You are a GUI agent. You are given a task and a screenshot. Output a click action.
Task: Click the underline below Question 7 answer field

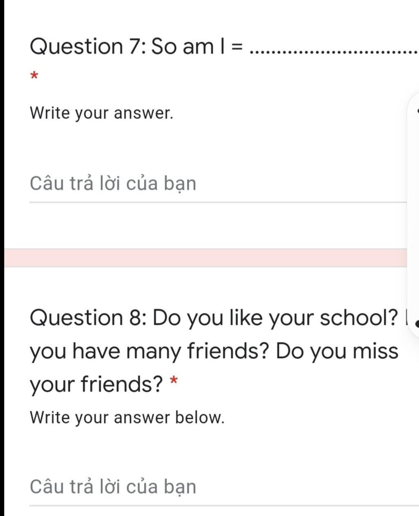click(x=218, y=202)
